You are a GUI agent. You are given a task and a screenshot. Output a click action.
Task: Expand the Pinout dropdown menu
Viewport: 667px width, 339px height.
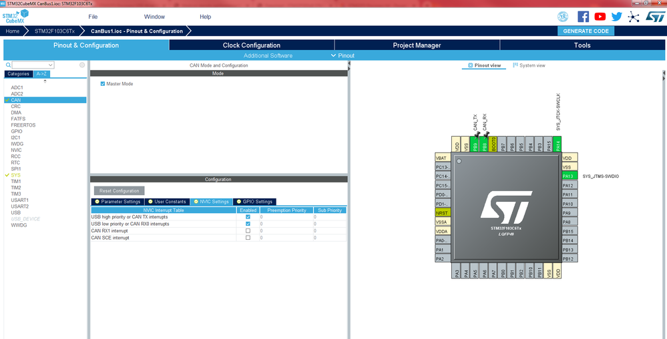coord(343,55)
